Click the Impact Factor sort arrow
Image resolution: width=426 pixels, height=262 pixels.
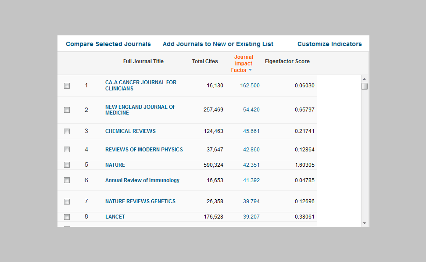250,70
